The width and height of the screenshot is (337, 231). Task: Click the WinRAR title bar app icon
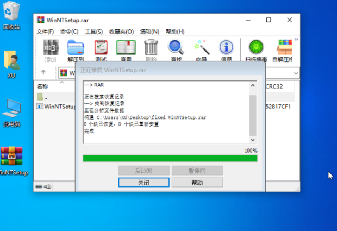(41, 20)
